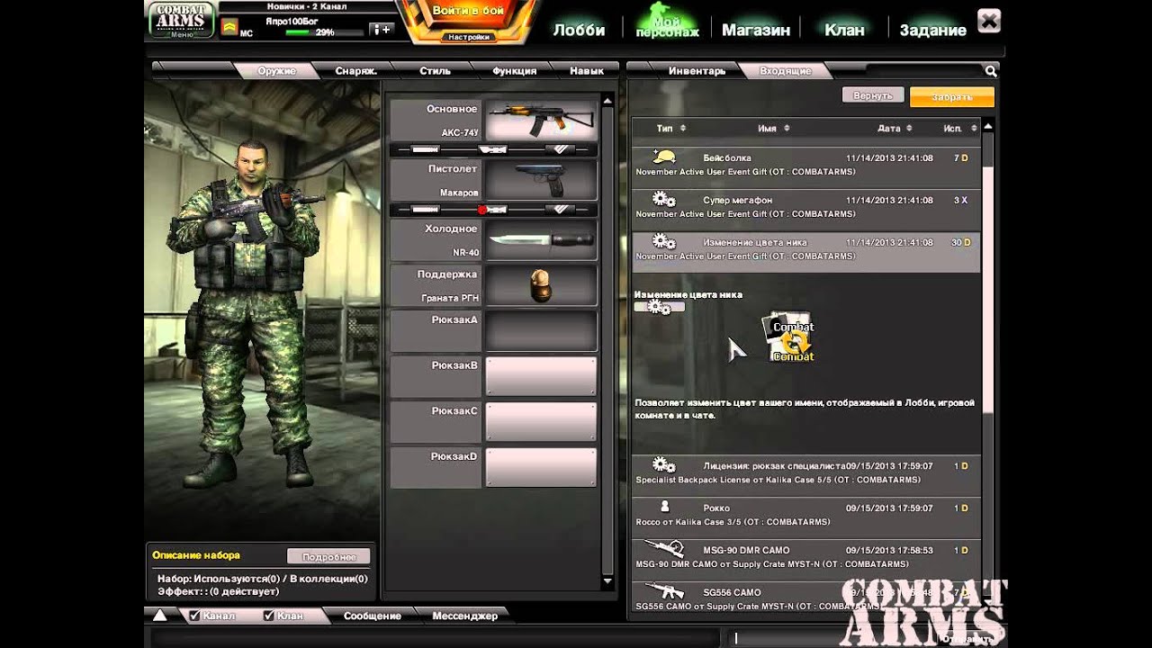Image resolution: width=1152 pixels, height=648 pixels.
Task: Click the Подробнее button
Action: (328, 556)
